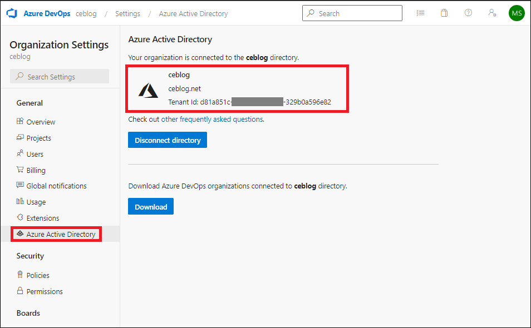Click the Security section heading

(30, 256)
